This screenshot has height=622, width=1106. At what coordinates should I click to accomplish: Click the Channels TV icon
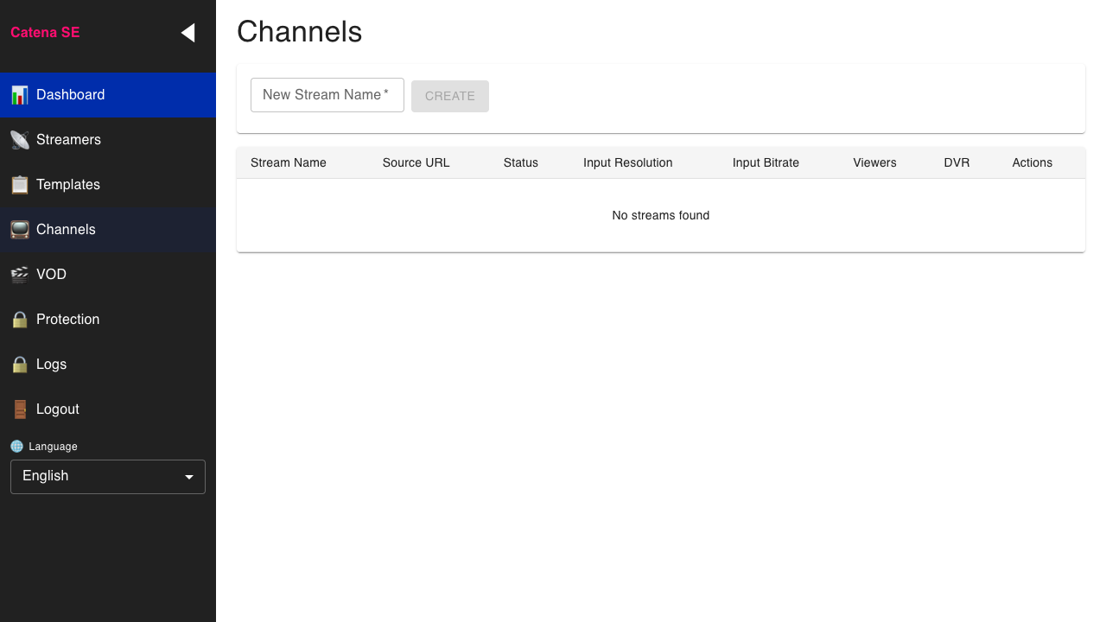click(x=19, y=229)
